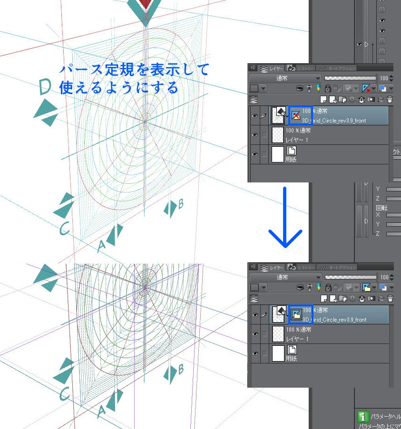The width and height of the screenshot is (401, 429).
Task: Open the ruler display options dropdown arrow
Action: coord(373,89)
